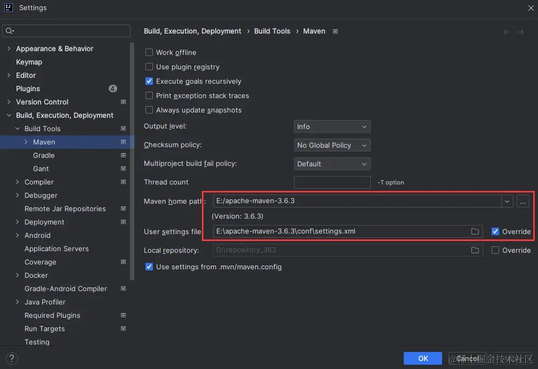This screenshot has height=369, width=538.
Task: Click project icon on Version Control row
Action: pyautogui.click(x=123, y=102)
